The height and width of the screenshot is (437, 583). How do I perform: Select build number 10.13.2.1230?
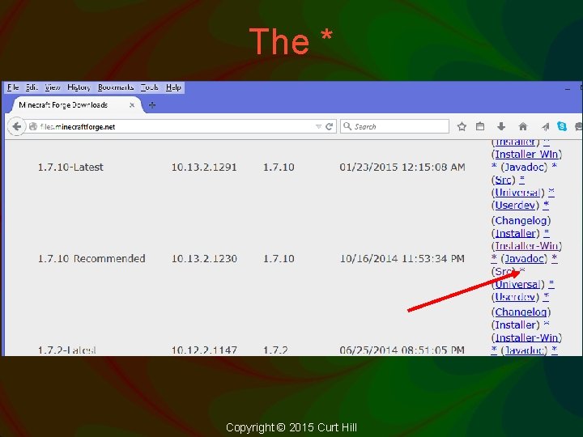tap(204, 259)
